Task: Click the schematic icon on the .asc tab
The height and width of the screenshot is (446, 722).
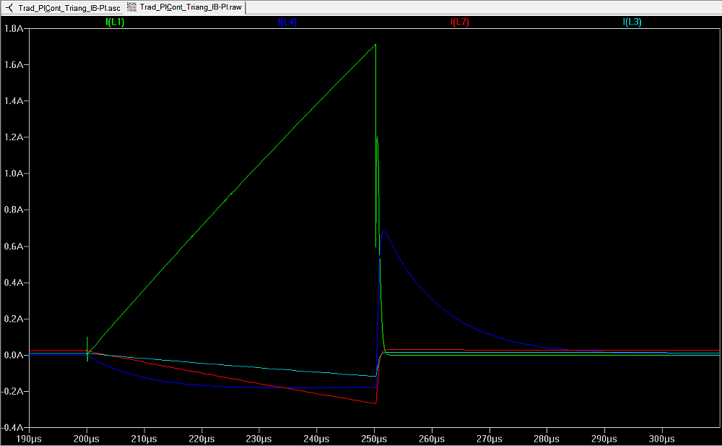Action: coord(9,7)
